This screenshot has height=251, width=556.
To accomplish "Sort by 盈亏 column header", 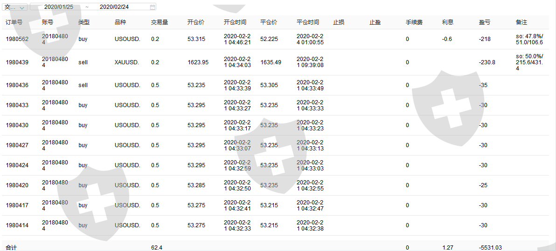I will (485, 22).
